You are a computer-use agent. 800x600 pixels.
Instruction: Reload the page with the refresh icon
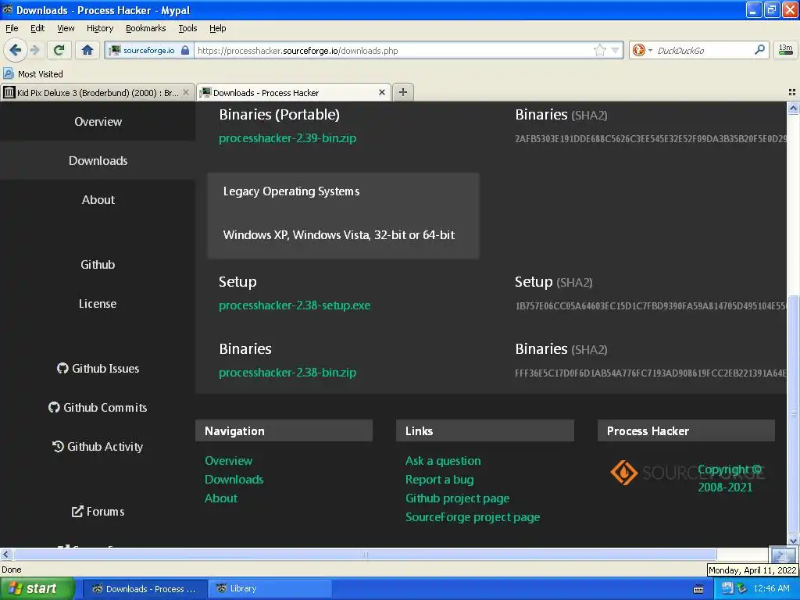[x=59, y=50]
